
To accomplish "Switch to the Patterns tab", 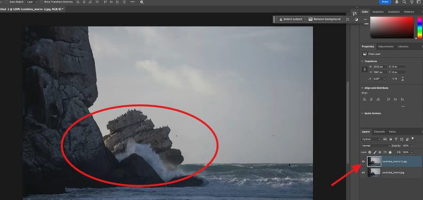I will [x=409, y=12].
